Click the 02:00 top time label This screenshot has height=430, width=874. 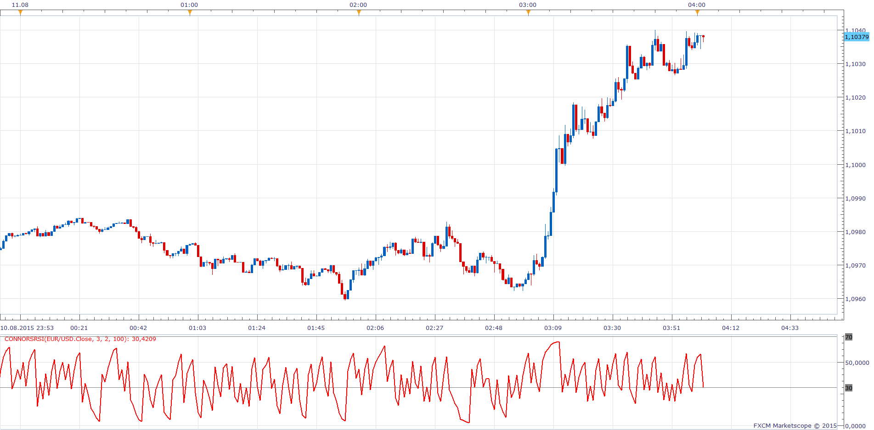click(358, 5)
